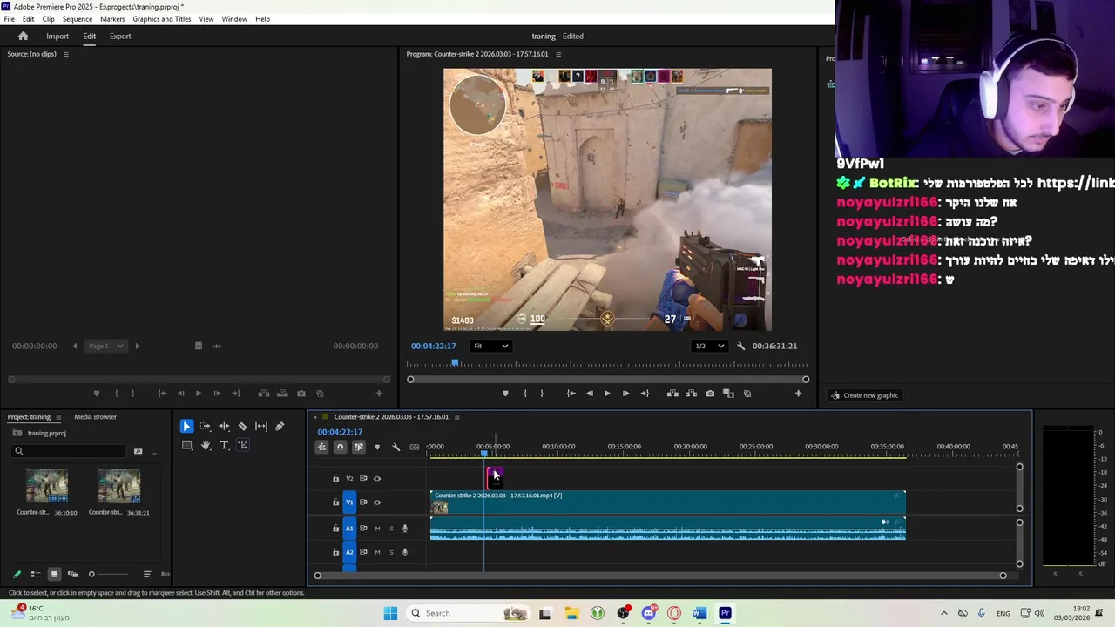1115x627 pixels.
Task: Switch to Media Browser tab
Action: [95, 417]
